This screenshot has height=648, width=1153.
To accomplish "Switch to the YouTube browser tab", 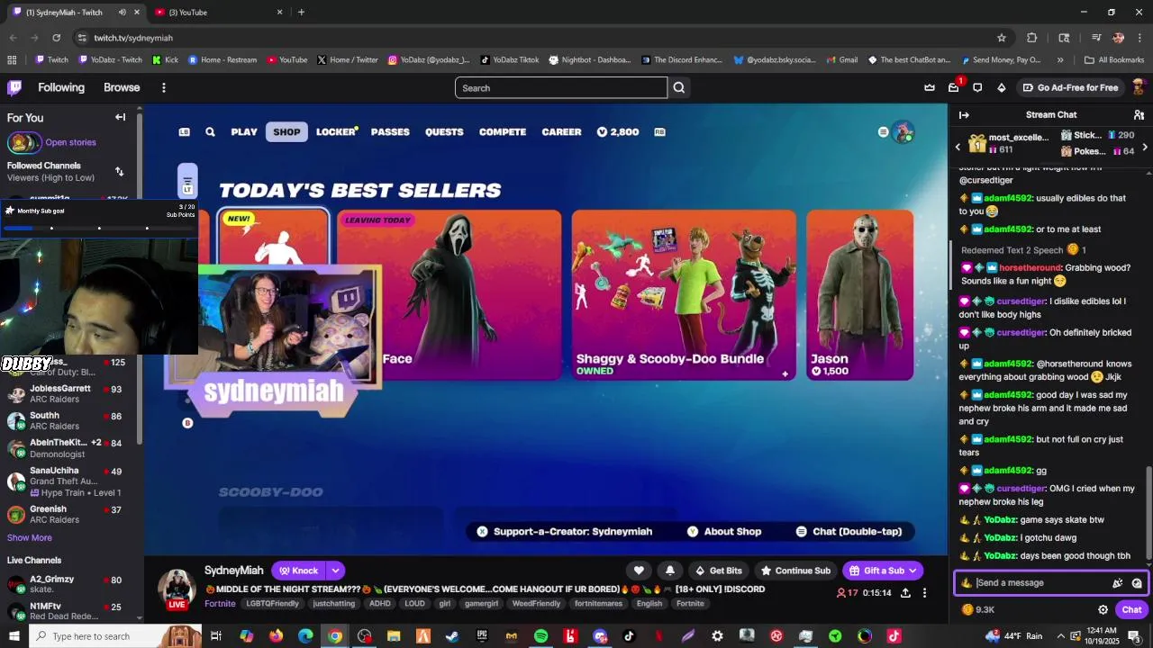I will (216, 13).
